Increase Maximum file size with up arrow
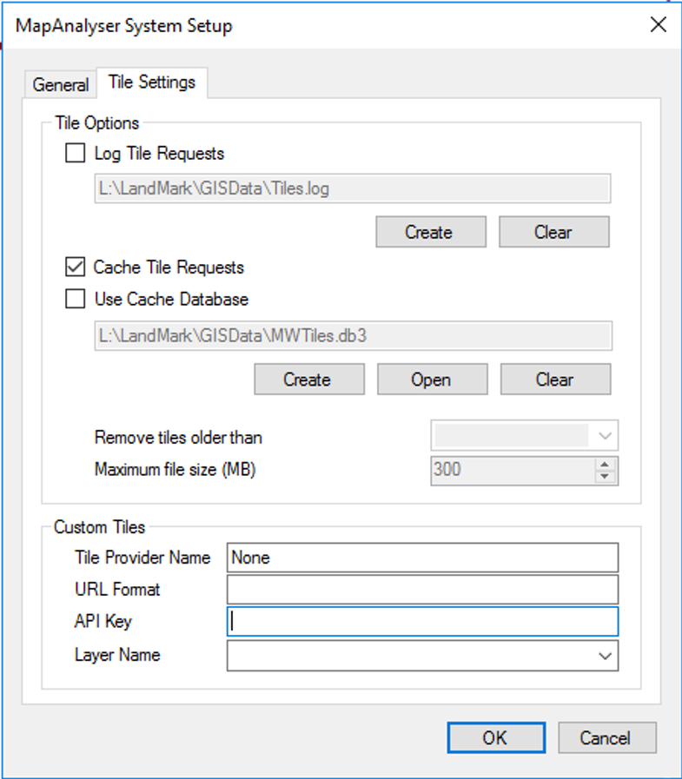This screenshot has width=682, height=779. pos(606,465)
